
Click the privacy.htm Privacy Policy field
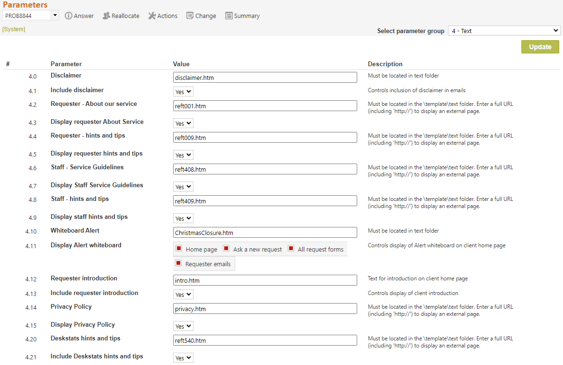coord(265,309)
